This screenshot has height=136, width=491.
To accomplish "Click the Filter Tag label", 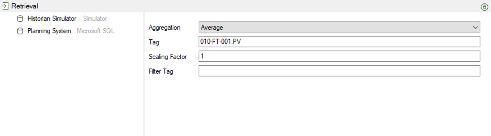I will click(161, 71).
